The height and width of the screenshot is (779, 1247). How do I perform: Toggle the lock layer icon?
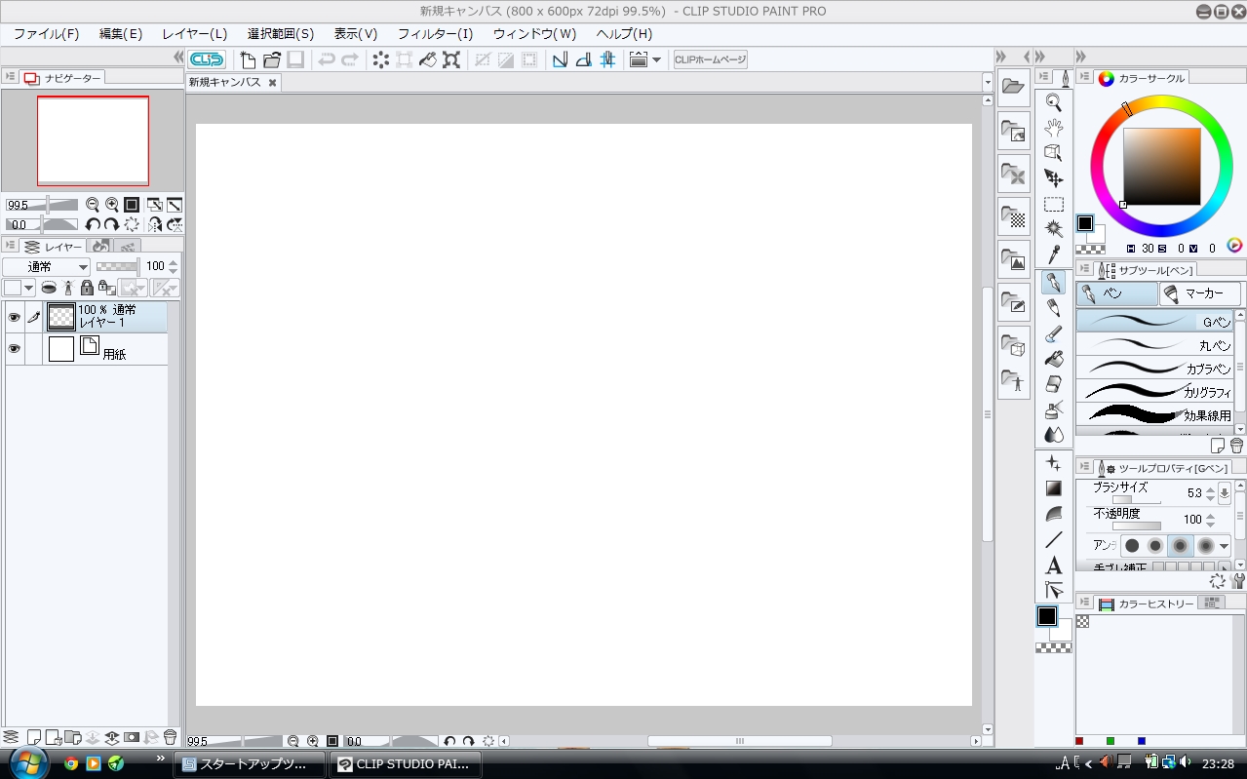(x=87, y=288)
